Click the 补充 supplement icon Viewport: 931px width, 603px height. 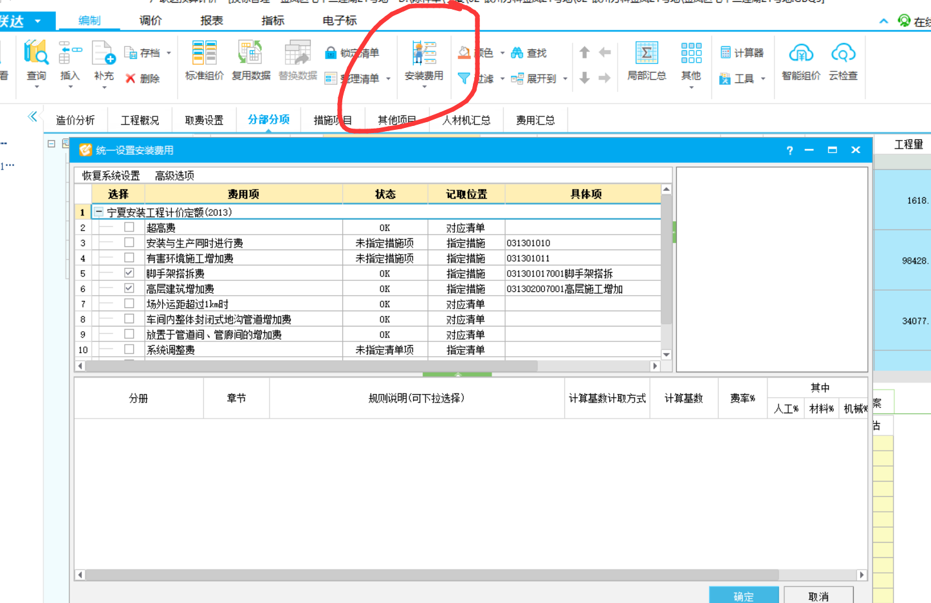104,52
